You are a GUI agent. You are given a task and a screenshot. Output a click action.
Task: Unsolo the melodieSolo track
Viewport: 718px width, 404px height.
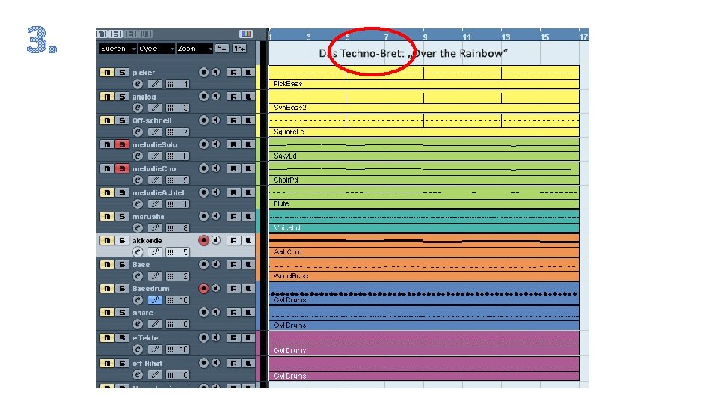point(122,144)
